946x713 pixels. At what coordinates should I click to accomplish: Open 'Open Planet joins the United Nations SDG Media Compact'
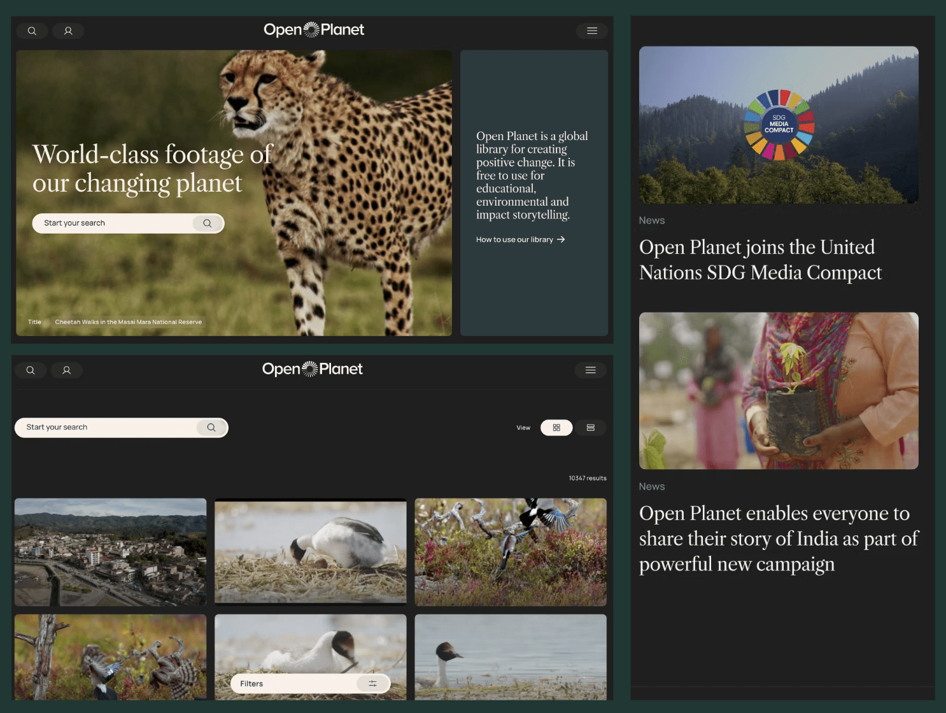pyautogui.click(x=760, y=260)
